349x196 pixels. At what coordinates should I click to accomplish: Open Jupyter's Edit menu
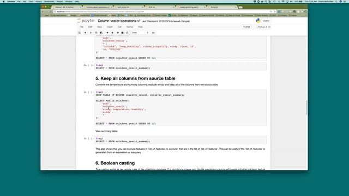coord(90,27)
